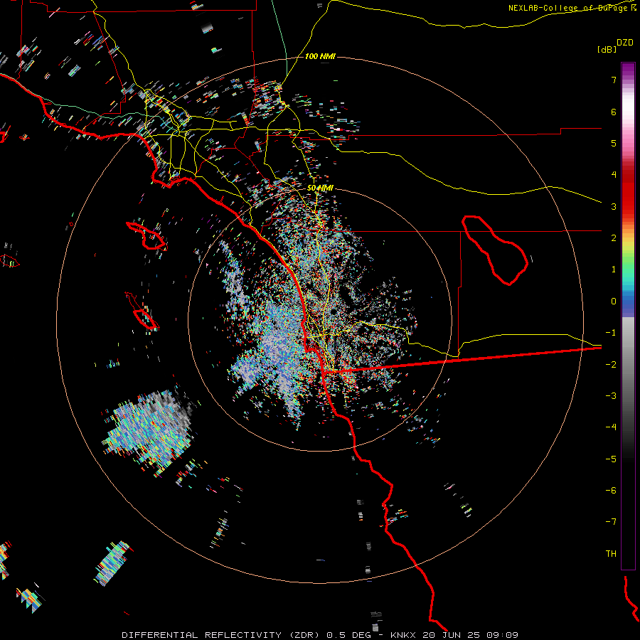Click the 4 value on the color scale

click(614, 175)
